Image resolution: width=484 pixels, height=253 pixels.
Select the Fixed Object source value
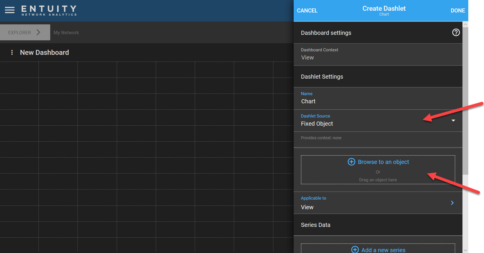317,124
